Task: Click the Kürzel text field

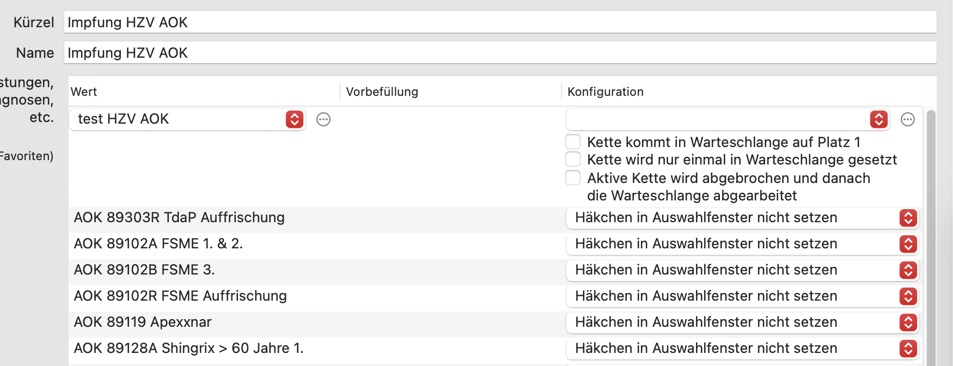Action: (500, 22)
